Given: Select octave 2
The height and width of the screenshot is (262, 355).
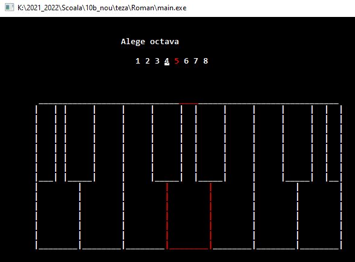Looking at the screenshot, I should click(x=148, y=61).
